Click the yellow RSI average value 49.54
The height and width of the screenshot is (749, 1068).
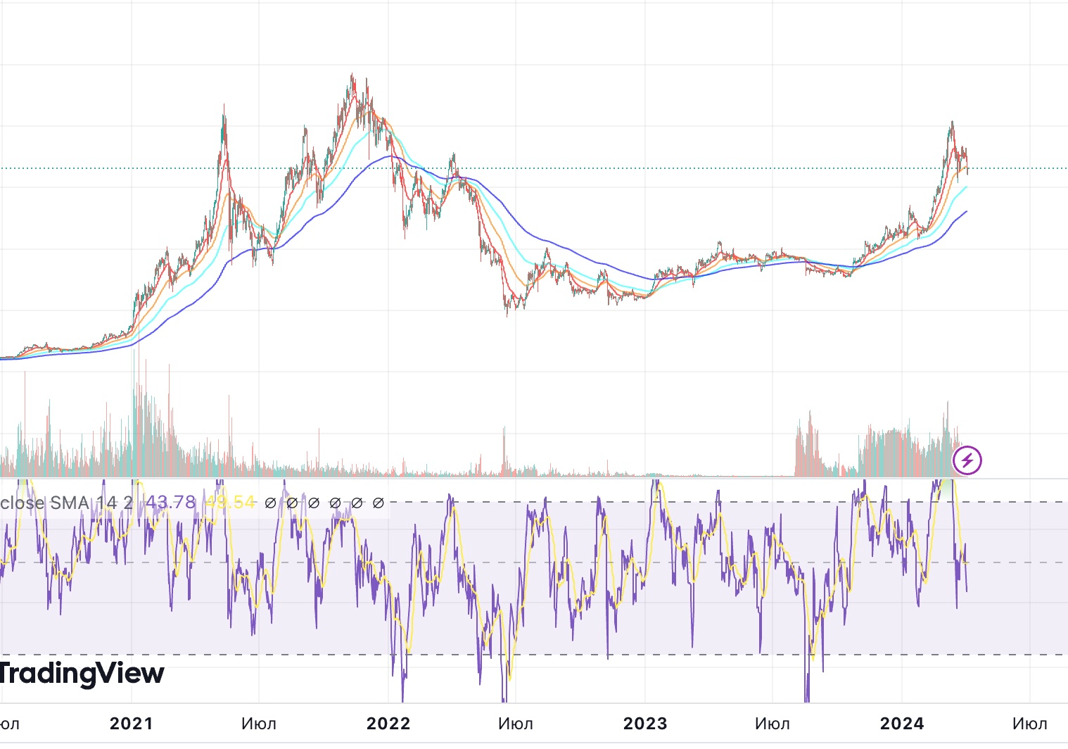point(230,503)
